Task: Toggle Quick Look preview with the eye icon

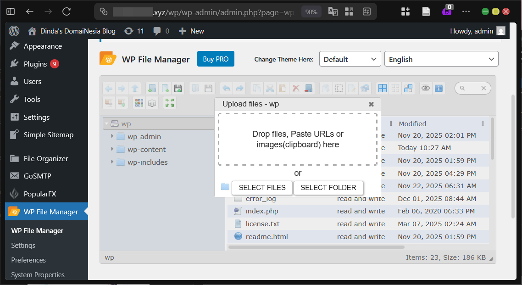Action: 425,88
